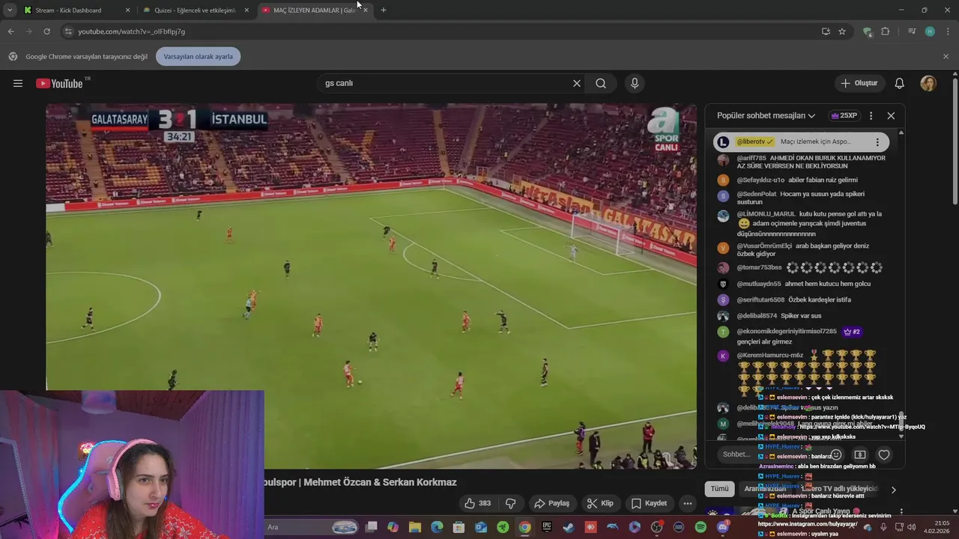This screenshot has height=539, width=959.
Task: Click the address bar URL
Action: pyautogui.click(x=132, y=31)
